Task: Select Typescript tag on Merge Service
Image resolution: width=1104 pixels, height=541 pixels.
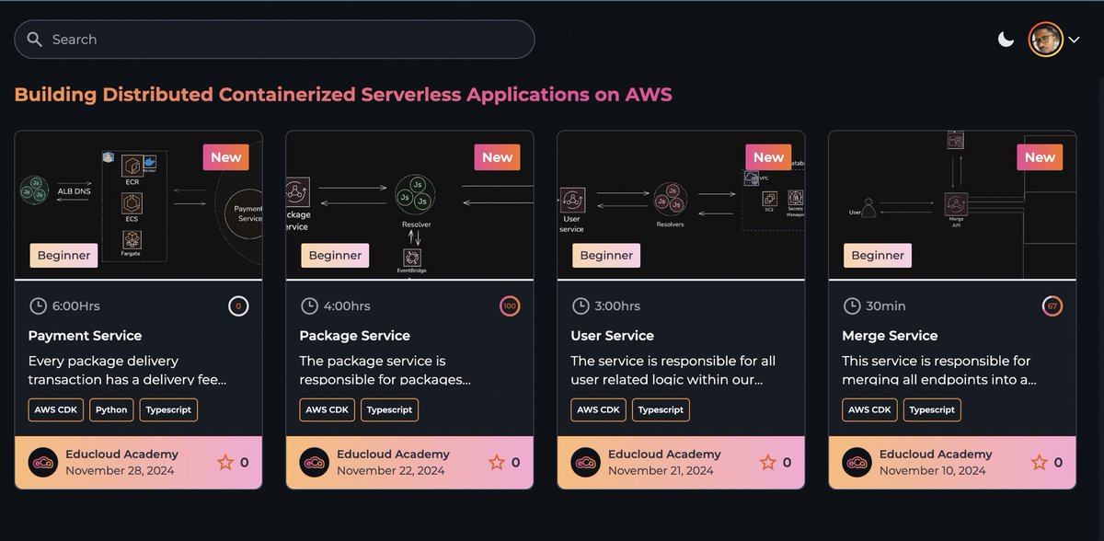Action: coord(932,410)
